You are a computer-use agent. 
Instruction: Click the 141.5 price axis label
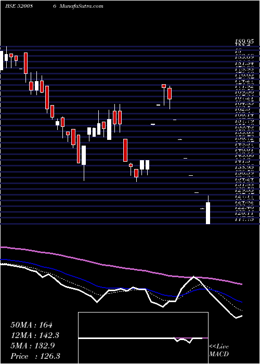(x=242, y=161)
